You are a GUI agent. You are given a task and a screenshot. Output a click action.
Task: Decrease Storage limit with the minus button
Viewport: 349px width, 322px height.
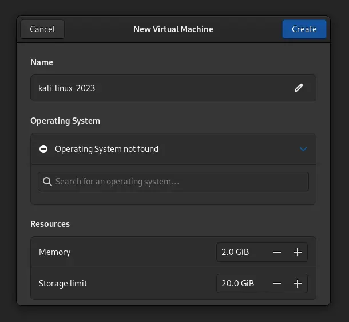[x=277, y=284]
